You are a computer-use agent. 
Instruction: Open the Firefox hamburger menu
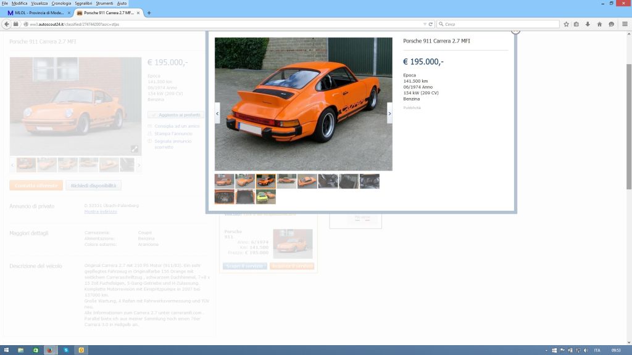[x=625, y=24]
